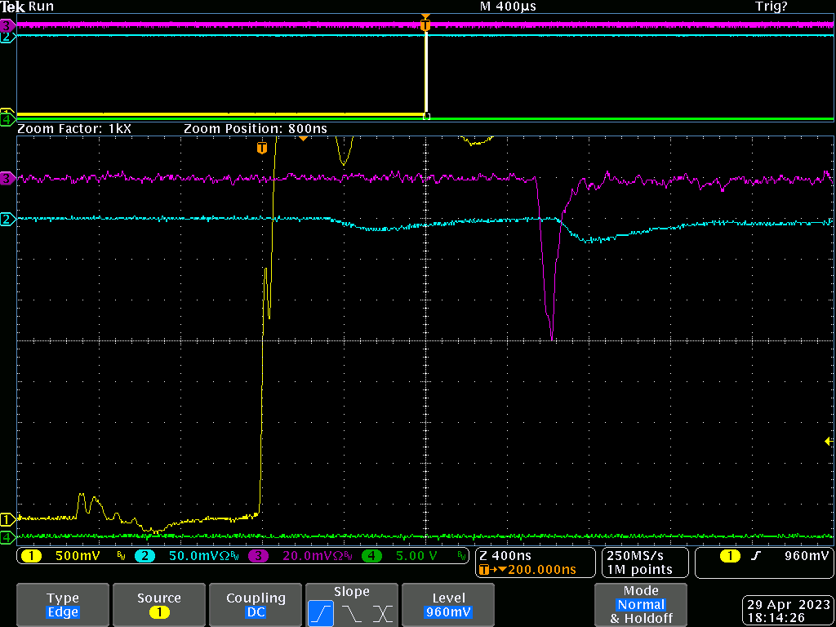Viewport: 836px width, 627px height.
Task: Click the channel 1 yellow ground marker
Action: 8,519
